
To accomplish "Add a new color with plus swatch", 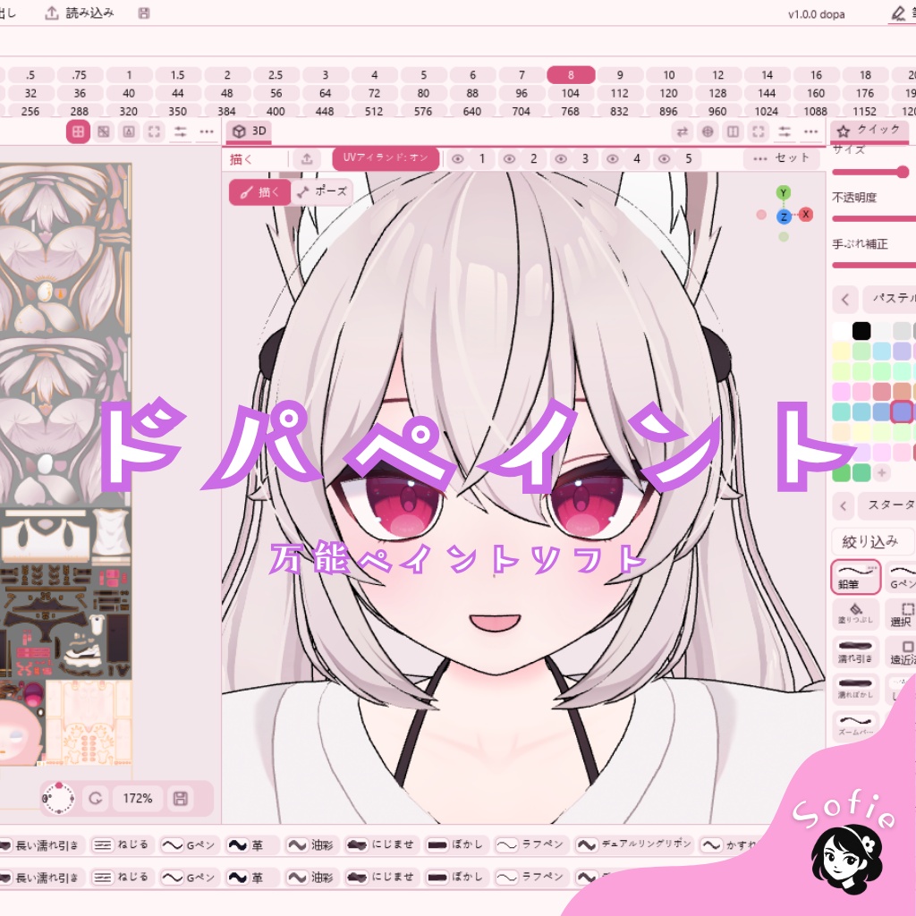I will [x=881, y=472].
